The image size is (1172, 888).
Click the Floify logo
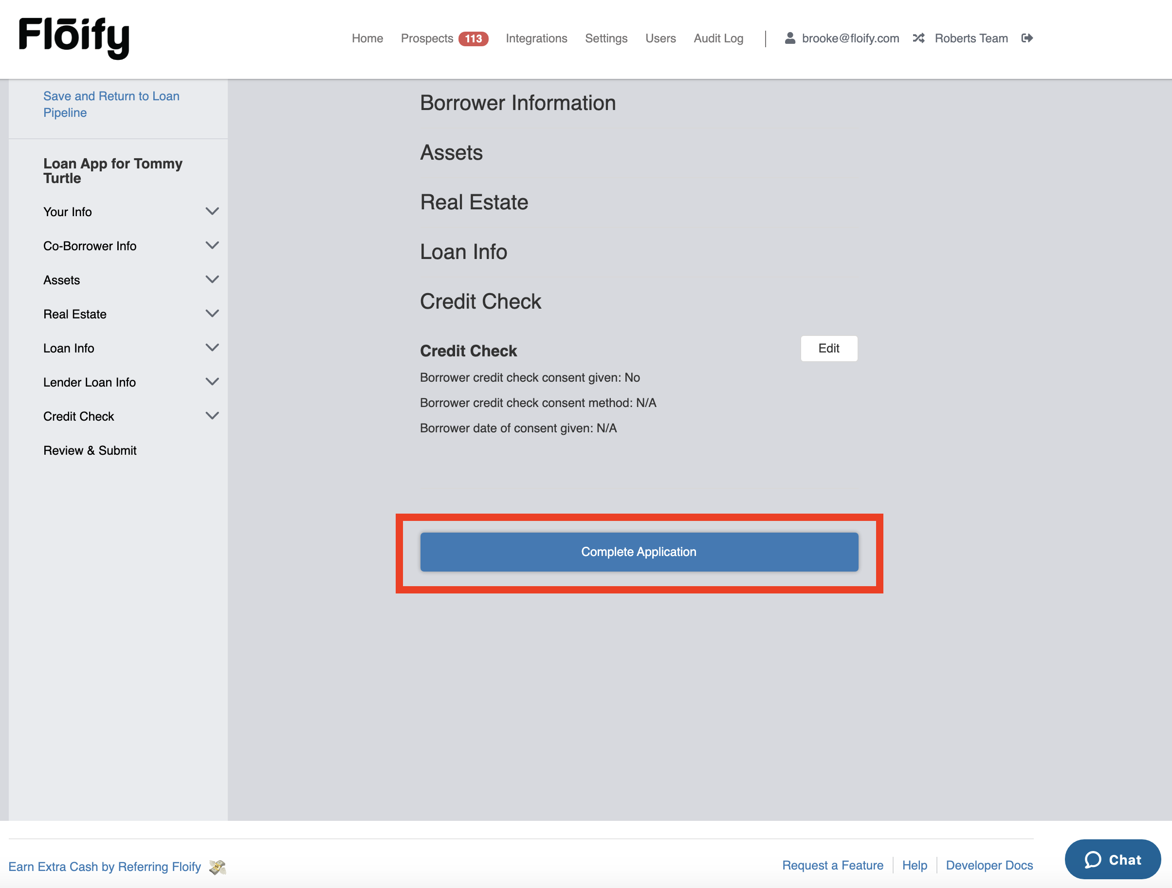point(73,37)
